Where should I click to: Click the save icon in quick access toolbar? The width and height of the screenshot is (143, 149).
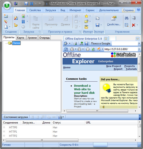(x=26, y=4)
